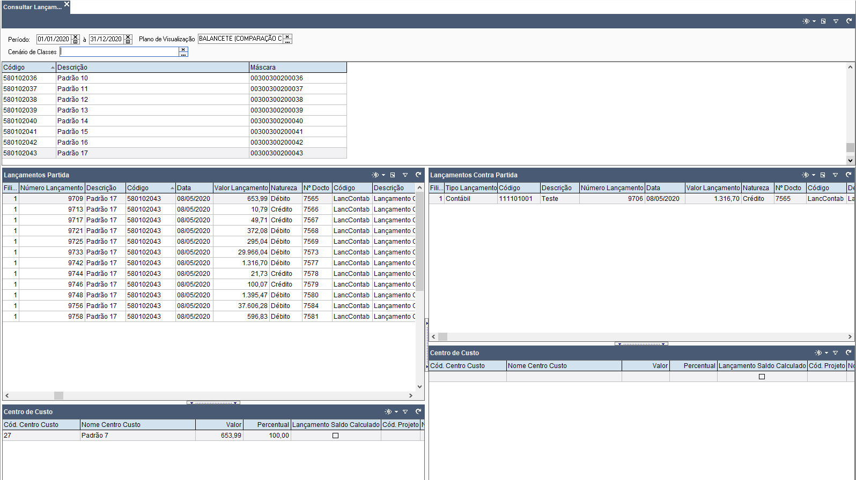Toggle Lançamento Saldo Calculado for Padrão 7
The image size is (856, 480).
pyautogui.click(x=335, y=436)
